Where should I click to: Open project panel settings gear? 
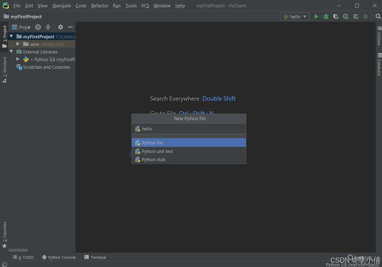pyautogui.click(x=60, y=27)
